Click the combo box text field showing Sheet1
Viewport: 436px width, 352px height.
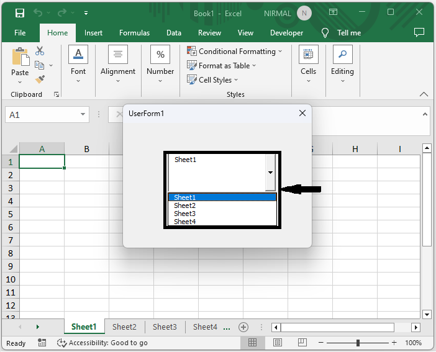point(217,173)
